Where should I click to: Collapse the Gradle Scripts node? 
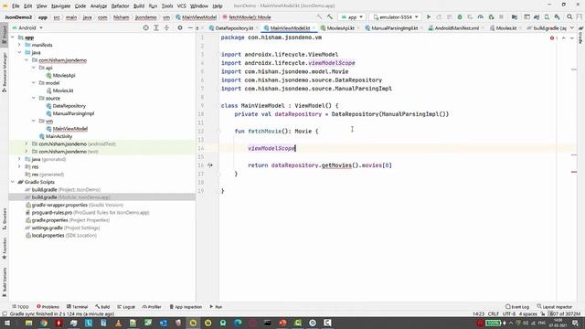13,182
